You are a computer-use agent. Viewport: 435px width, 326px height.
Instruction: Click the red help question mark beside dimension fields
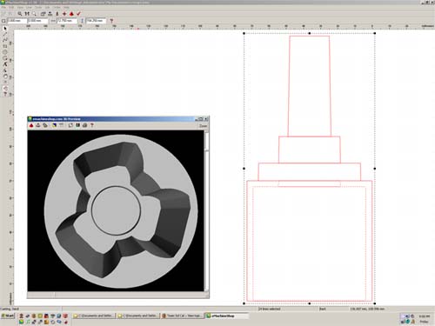[x=111, y=21]
